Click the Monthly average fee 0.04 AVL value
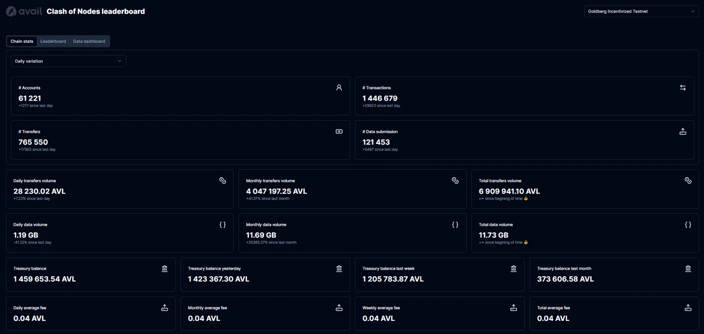 (x=204, y=318)
